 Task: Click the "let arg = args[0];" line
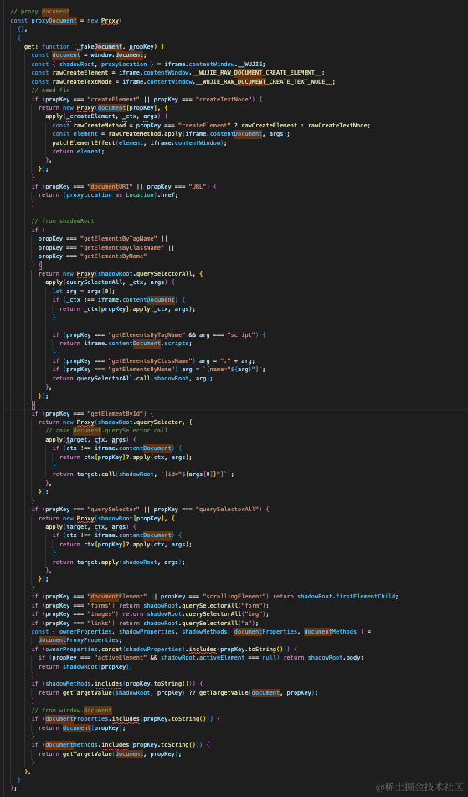(x=84, y=291)
